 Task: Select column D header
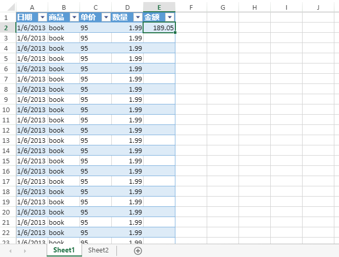click(x=127, y=7)
